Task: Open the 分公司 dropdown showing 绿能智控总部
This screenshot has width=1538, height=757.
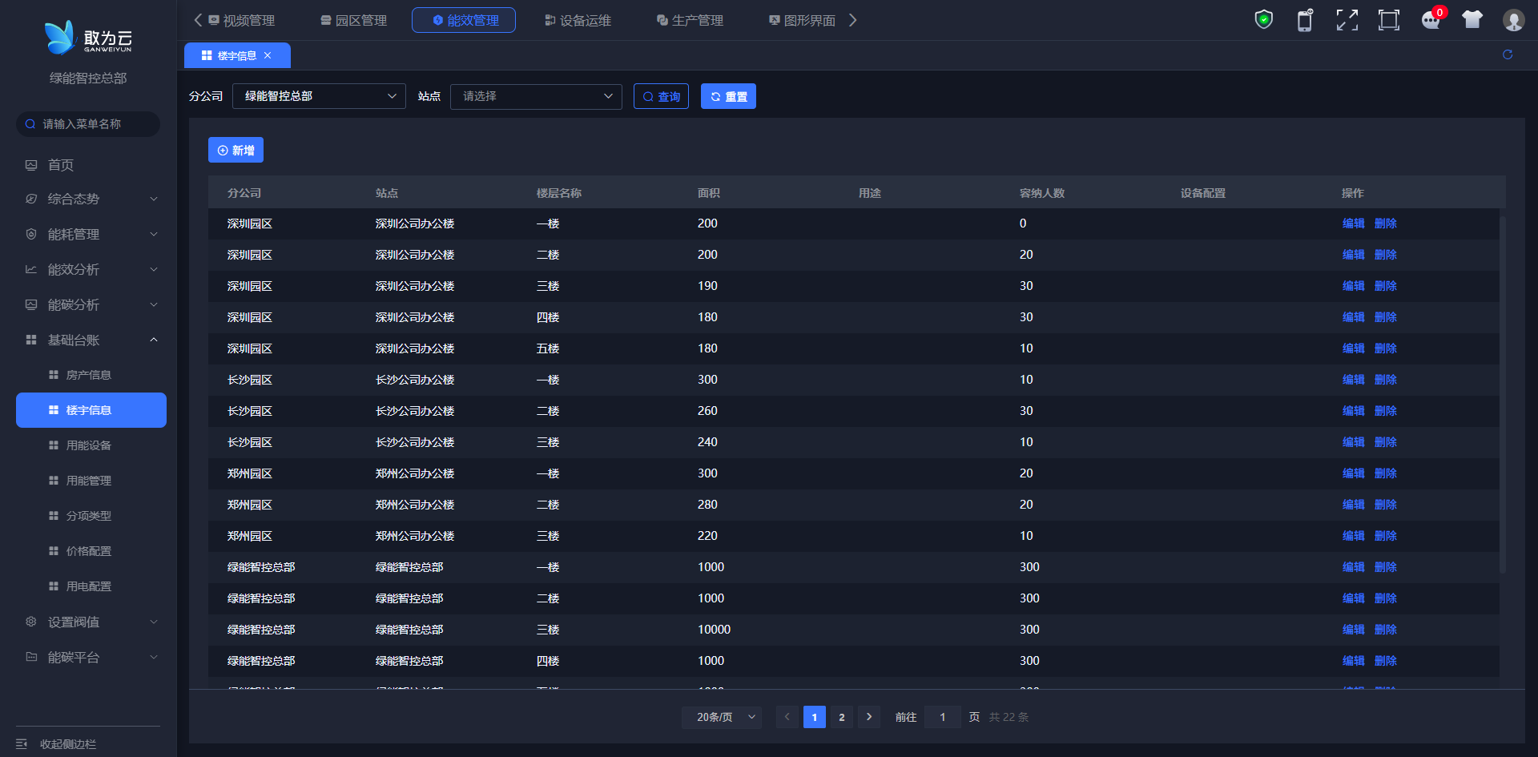Action: (319, 96)
